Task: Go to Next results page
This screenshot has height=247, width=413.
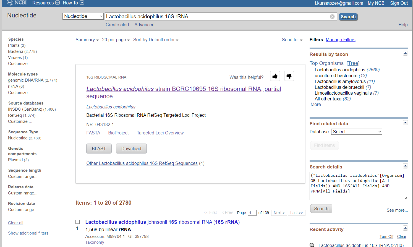Action: (x=279, y=213)
